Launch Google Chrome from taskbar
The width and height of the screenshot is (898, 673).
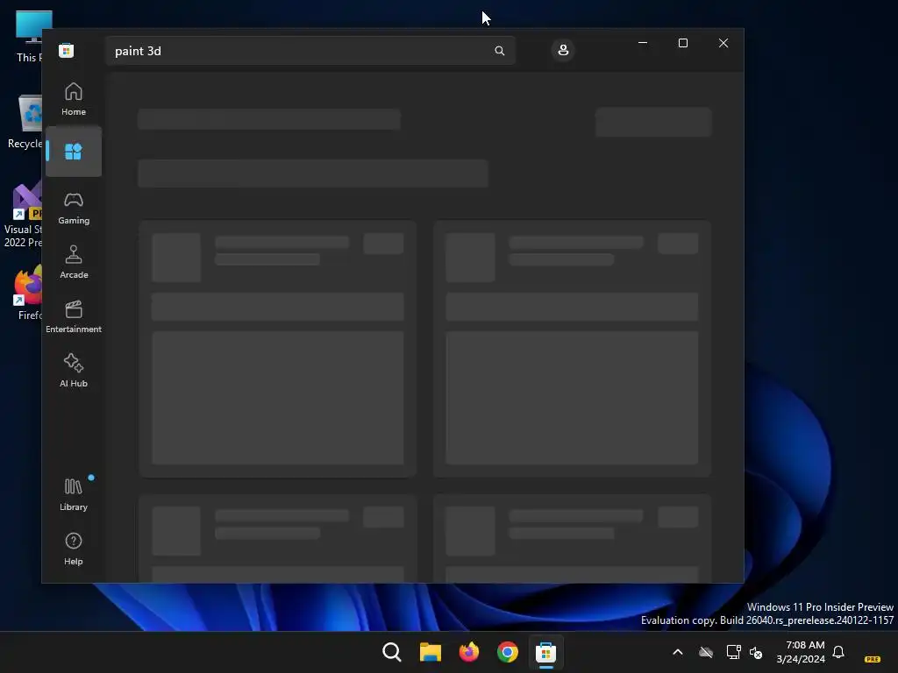[508, 652]
